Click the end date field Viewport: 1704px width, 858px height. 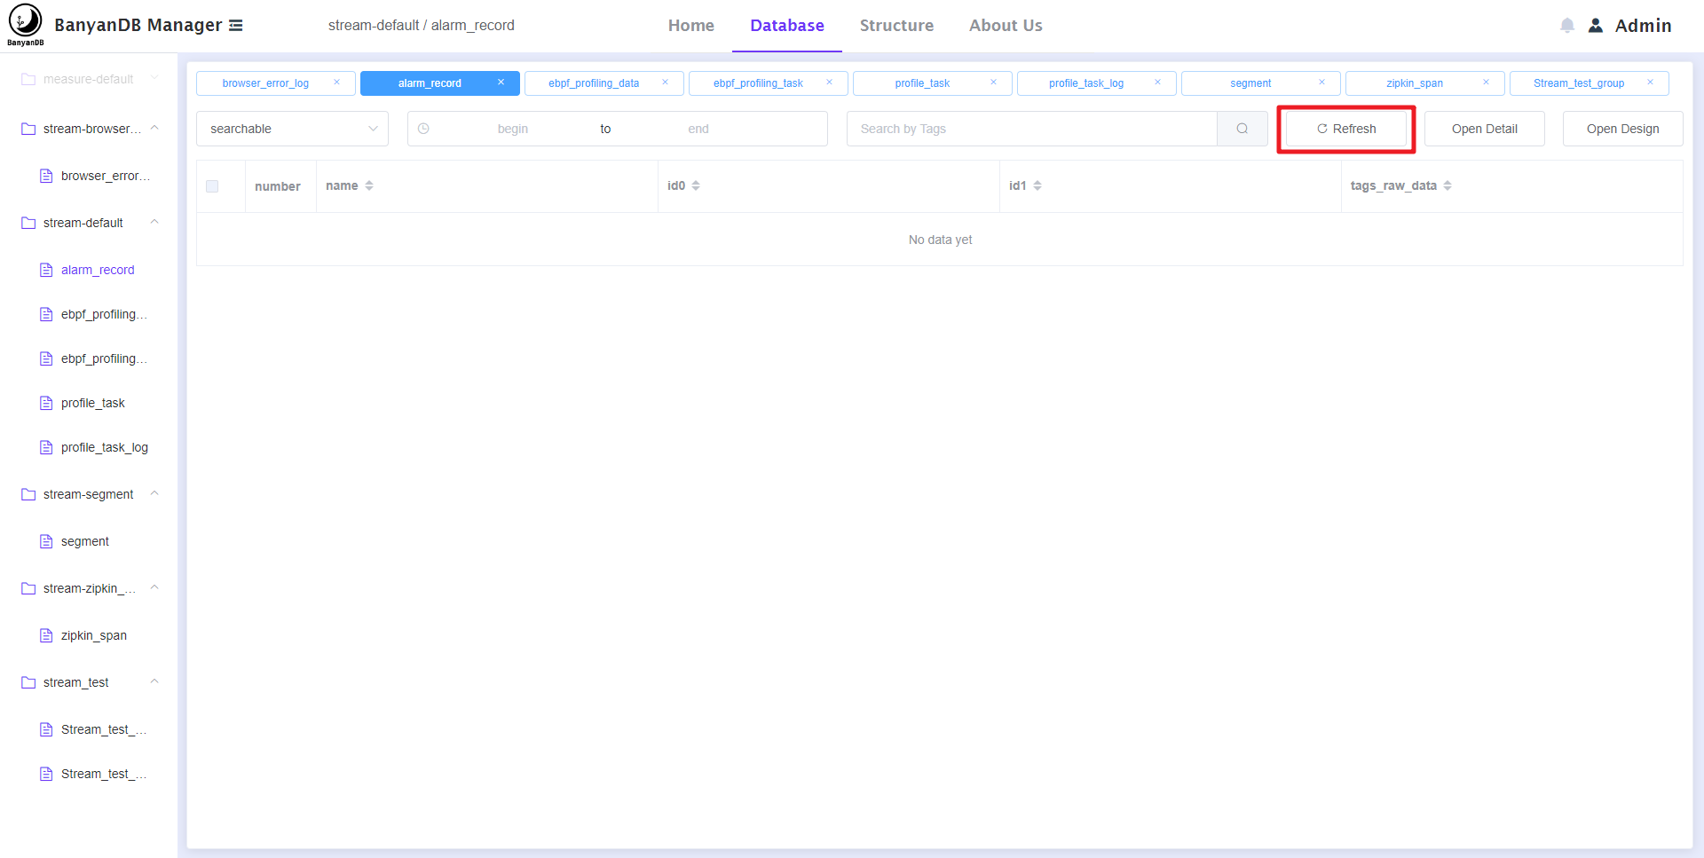[698, 129]
